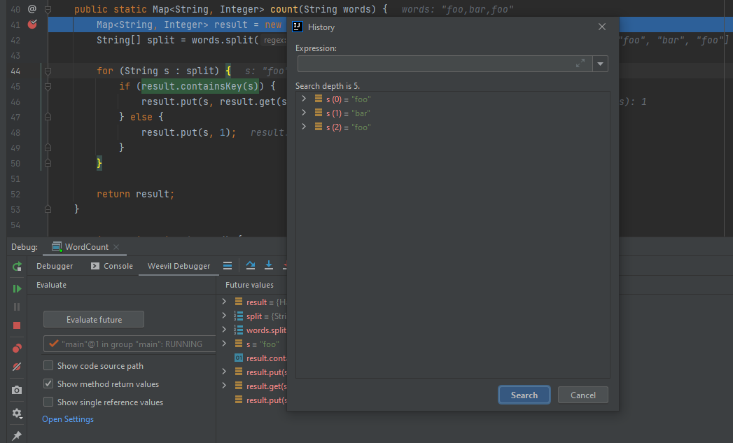
Task: Rerun the WordCount debug session
Action: tap(17, 267)
